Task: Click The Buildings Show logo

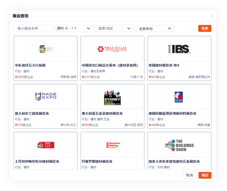Action: 179,145
